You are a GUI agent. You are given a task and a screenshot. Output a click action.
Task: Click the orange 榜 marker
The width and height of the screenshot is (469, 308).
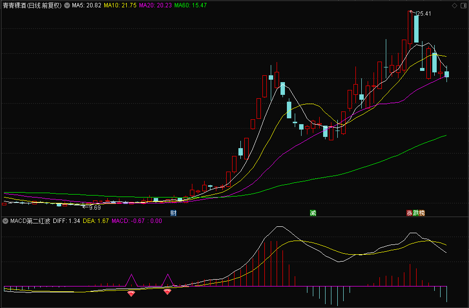click(x=422, y=213)
